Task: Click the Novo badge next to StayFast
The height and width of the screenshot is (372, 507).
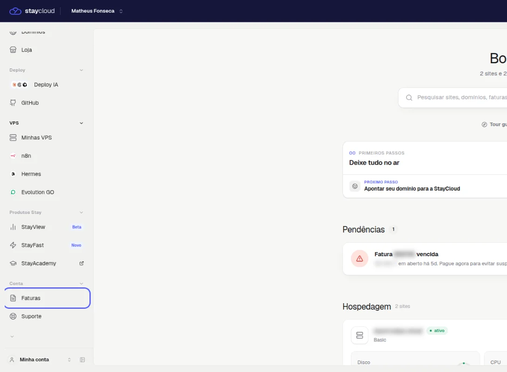Action: click(x=76, y=245)
